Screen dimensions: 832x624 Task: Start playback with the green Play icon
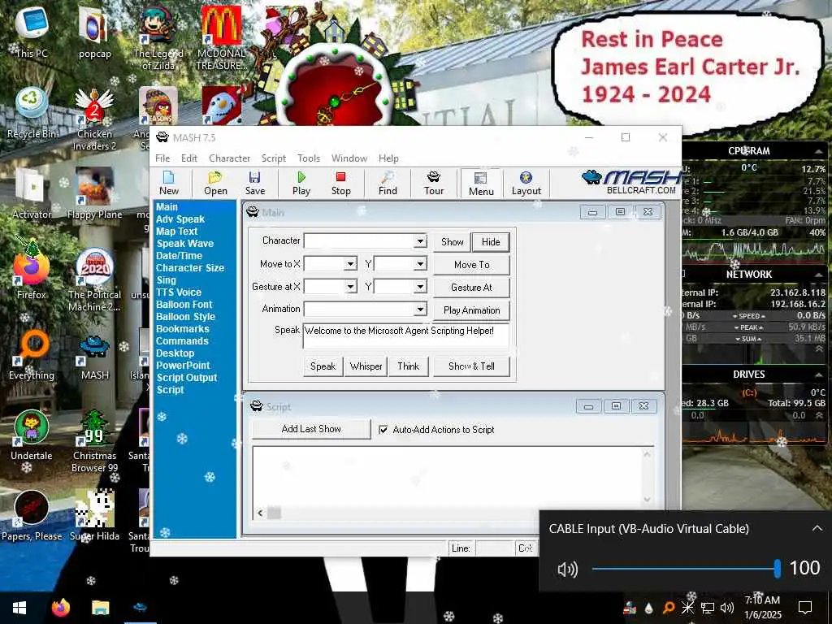(301, 183)
